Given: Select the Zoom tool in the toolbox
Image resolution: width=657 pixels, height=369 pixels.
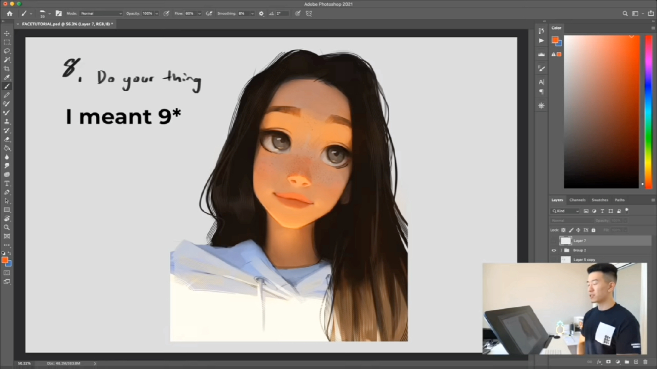Looking at the screenshot, I should (x=7, y=228).
